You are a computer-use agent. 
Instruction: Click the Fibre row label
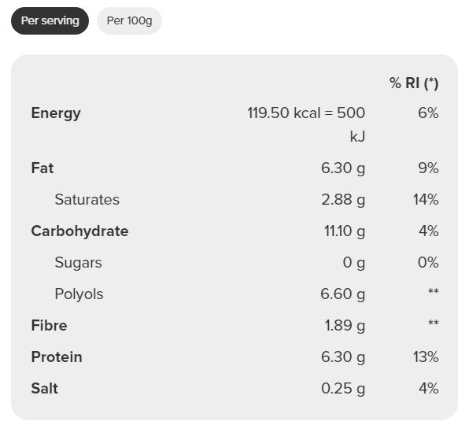(x=49, y=325)
